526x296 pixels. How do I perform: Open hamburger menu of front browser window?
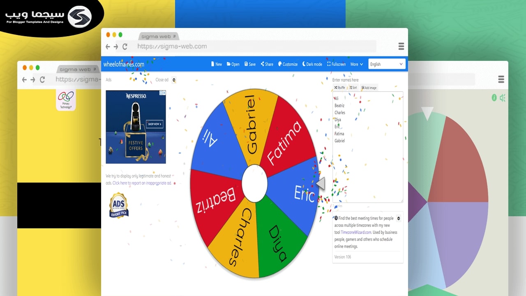401,46
